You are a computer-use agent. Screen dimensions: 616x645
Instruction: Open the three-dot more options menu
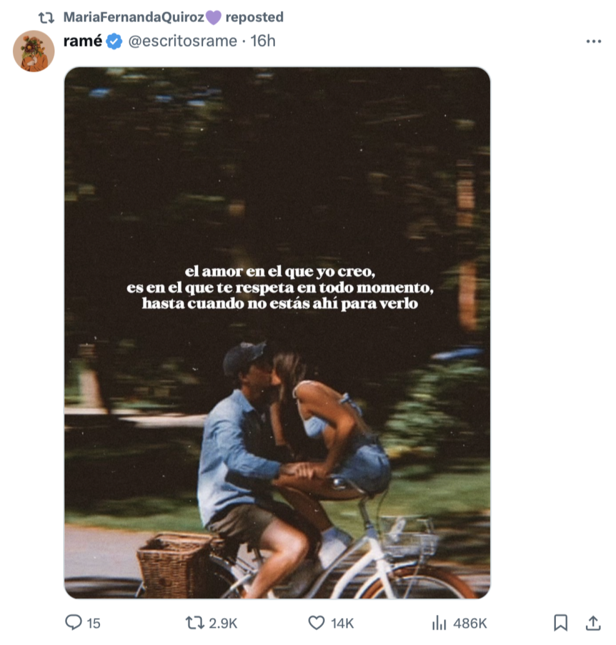point(594,41)
